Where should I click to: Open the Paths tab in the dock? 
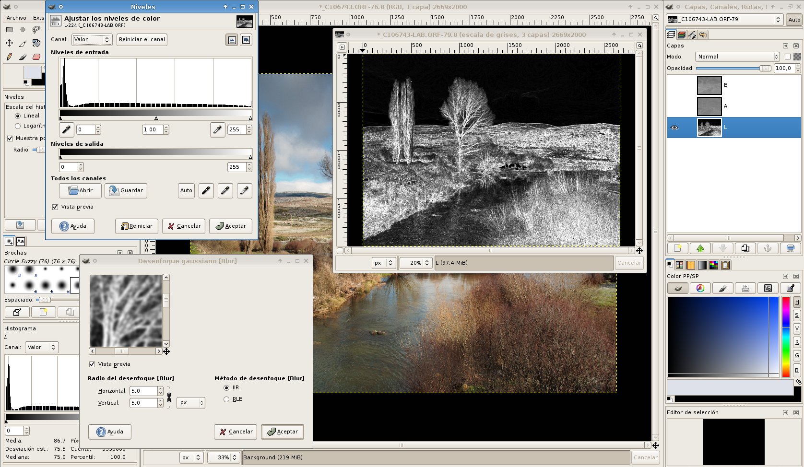pos(692,35)
